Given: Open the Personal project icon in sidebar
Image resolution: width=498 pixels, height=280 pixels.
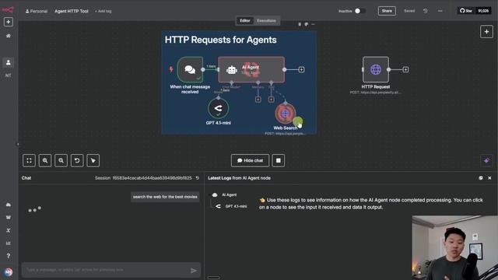Looking at the screenshot, I should click(x=9, y=62).
